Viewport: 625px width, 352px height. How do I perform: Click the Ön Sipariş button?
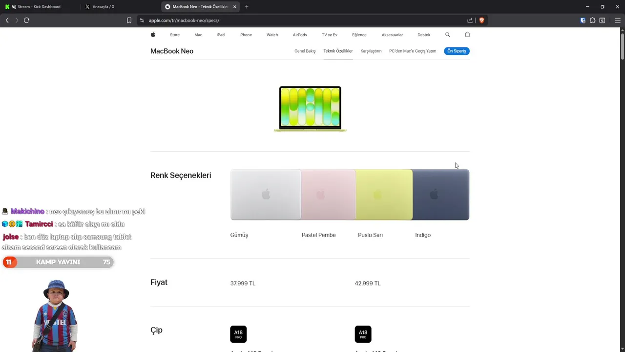click(x=457, y=51)
